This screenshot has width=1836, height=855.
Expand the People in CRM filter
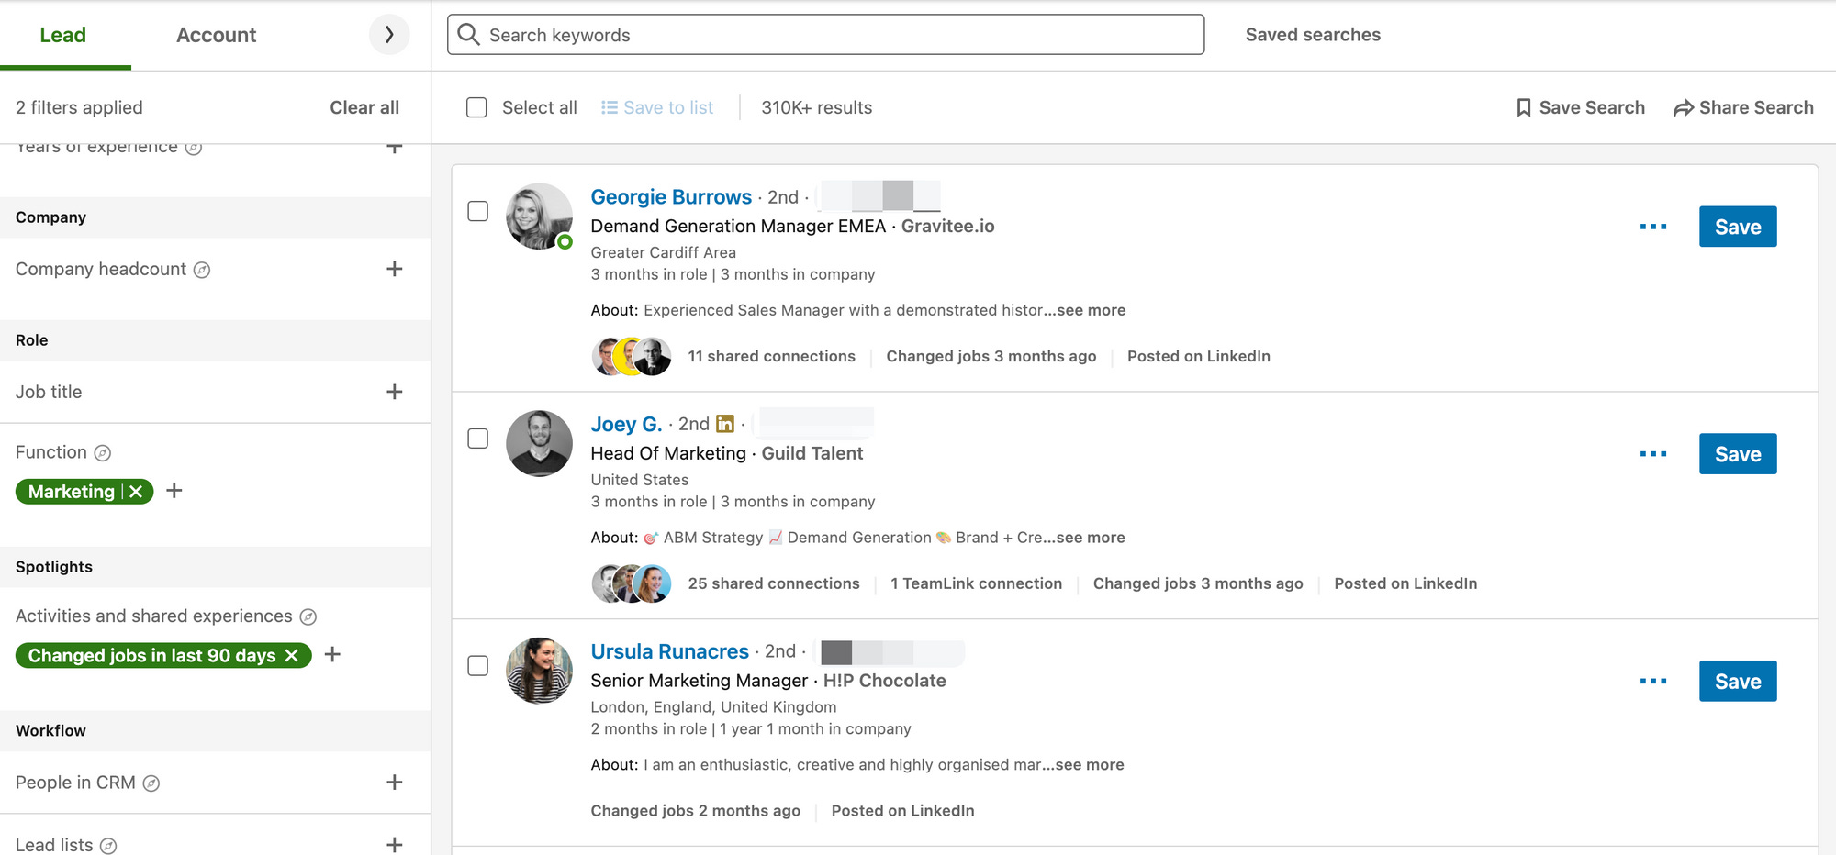395,783
